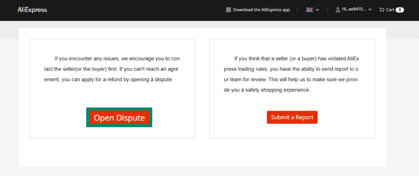Click the text about violating trading rules
Screen dimensions: 419x176
(x=291, y=74)
